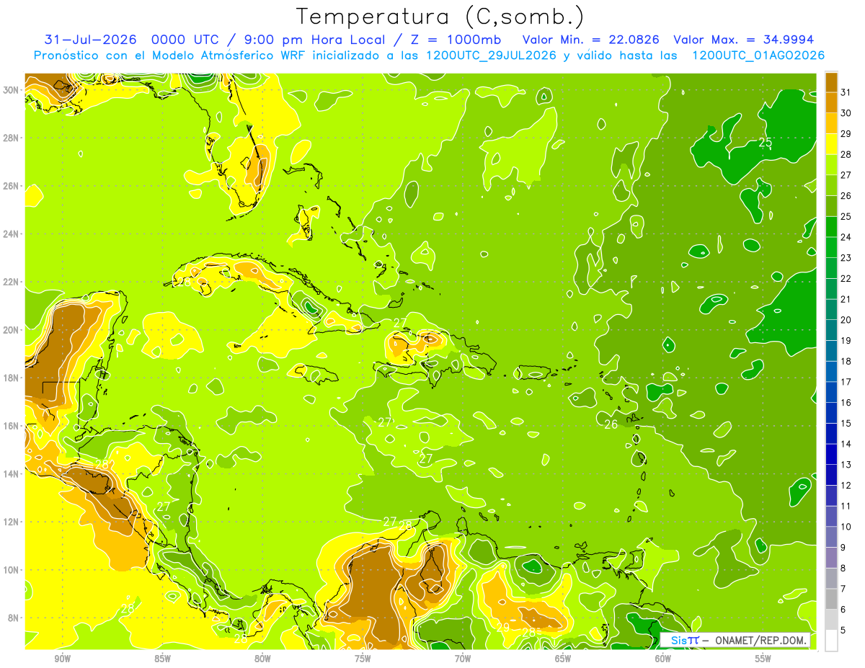Screen dimensions: 865x668
Task: Click the legend value '7'
Action: tap(843, 589)
